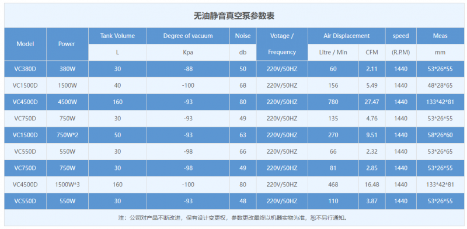This screenshot has height=229, width=467.
Task: Click the Model column header
Action: click(x=25, y=44)
